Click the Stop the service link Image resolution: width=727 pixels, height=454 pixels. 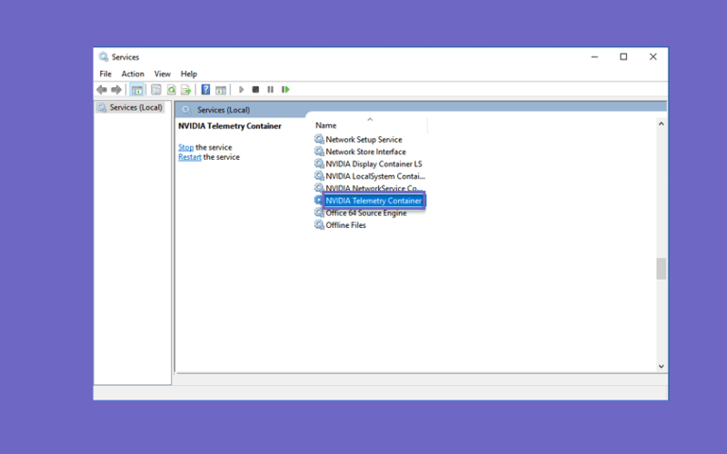pyautogui.click(x=186, y=147)
